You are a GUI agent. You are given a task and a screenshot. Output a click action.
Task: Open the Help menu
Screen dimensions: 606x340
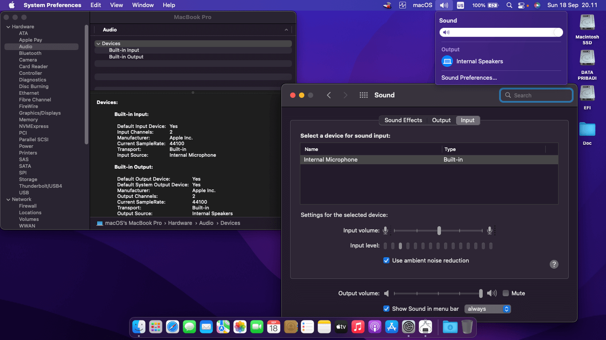coord(169,5)
